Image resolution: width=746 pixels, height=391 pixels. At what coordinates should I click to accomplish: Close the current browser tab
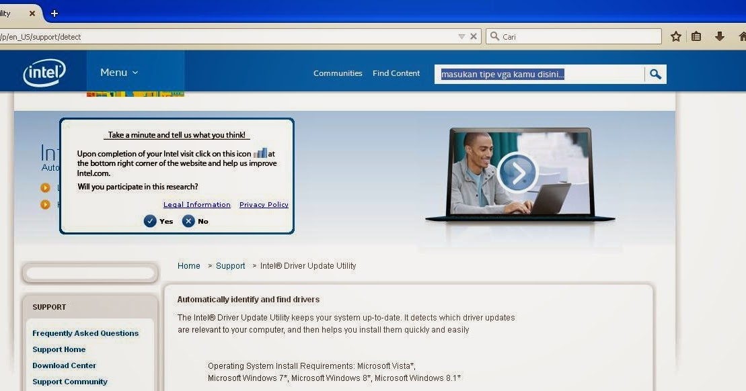pos(32,13)
